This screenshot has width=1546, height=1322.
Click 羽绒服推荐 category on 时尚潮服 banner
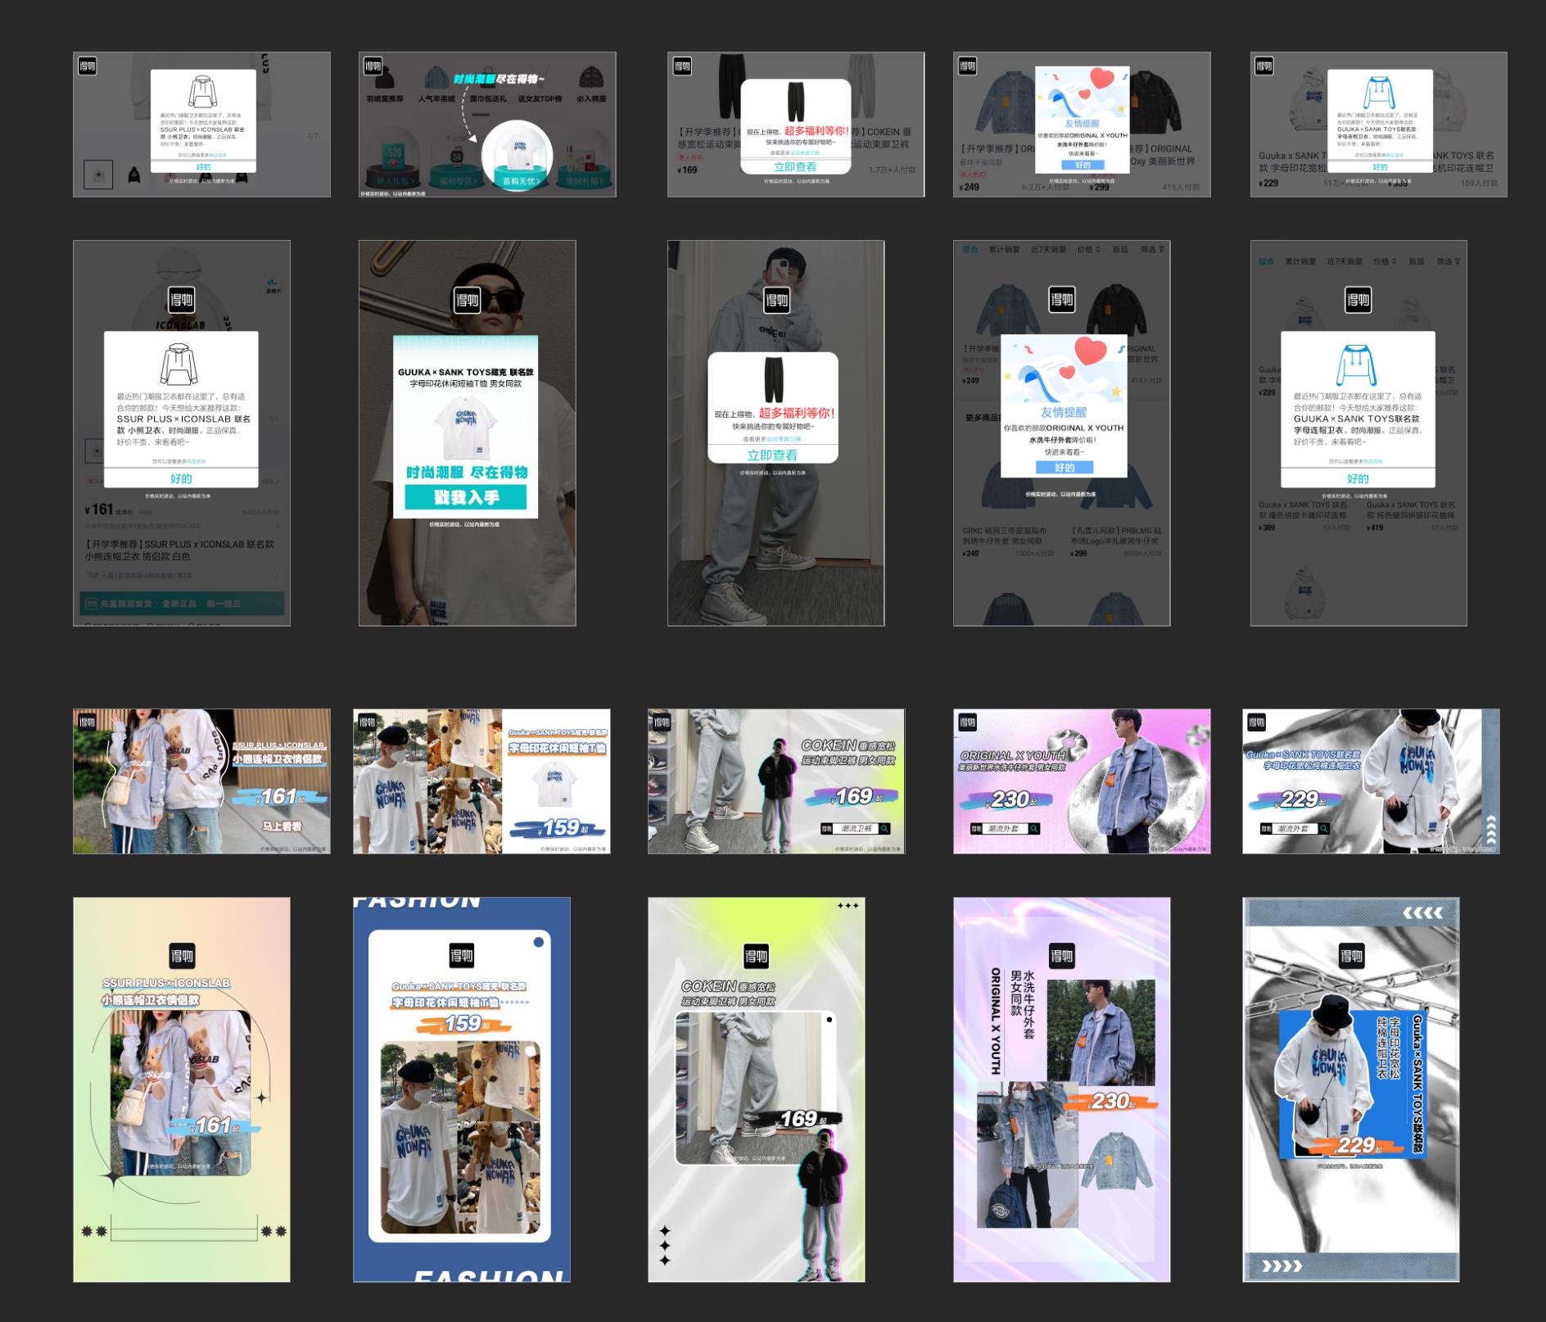coord(385,99)
